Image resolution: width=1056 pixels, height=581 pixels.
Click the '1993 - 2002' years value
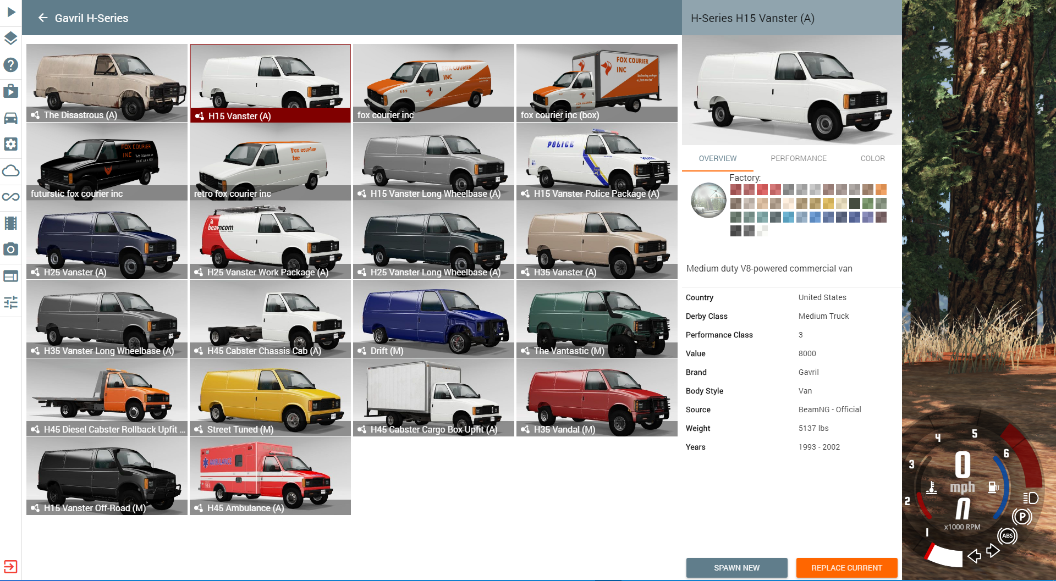(819, 447)
